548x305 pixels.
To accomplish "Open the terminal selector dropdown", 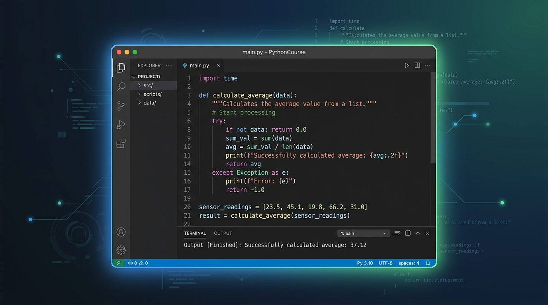I will click(364, 234).
